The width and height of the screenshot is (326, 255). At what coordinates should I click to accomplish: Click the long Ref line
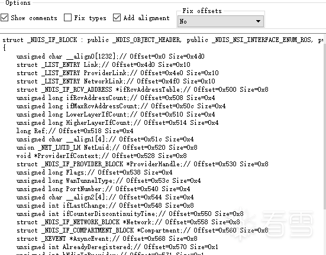pos(75,131)
